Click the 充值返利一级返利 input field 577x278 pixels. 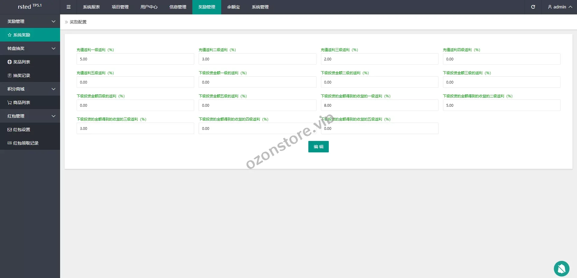click(135, 59)
